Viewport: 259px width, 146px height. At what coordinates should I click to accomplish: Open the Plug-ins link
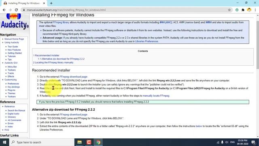point(11,90)
